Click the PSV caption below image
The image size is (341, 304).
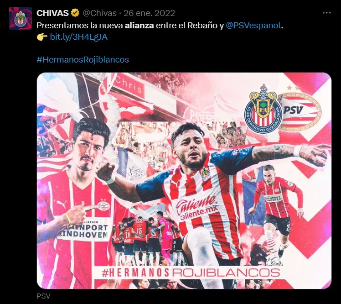(43, 296)
